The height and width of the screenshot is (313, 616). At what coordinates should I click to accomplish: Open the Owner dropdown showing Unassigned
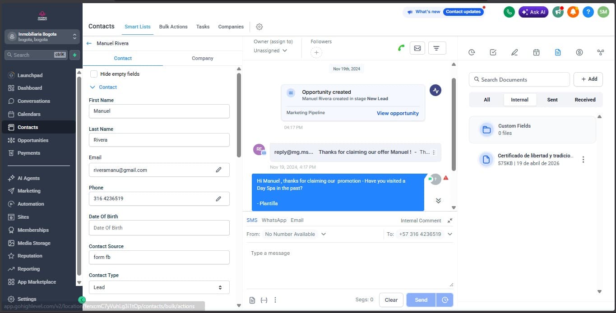[x=269, y=51]
